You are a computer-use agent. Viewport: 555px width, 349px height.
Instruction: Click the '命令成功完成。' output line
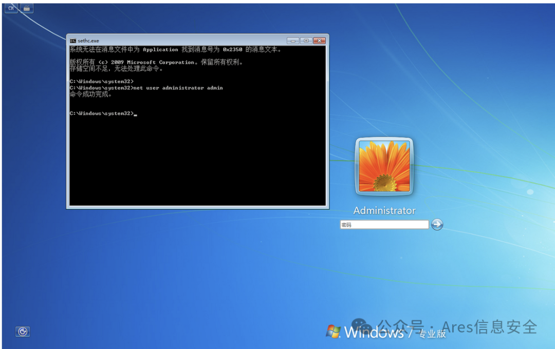click(x=90, y=94)
